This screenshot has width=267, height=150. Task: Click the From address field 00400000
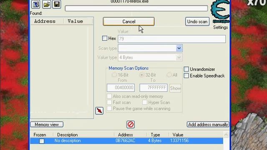tap(121, 88)
